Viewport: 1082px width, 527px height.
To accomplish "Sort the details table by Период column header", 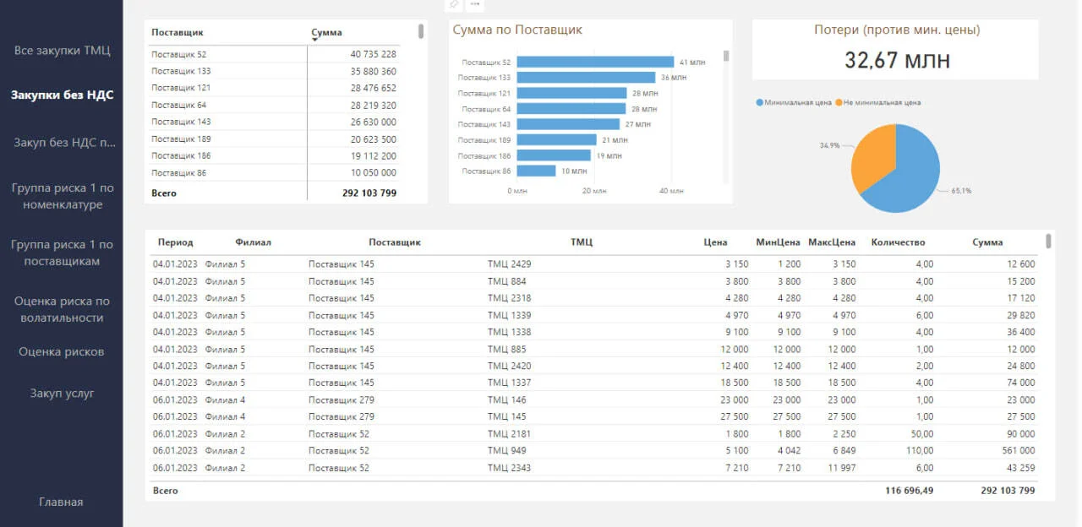I will tap(175, 242).
